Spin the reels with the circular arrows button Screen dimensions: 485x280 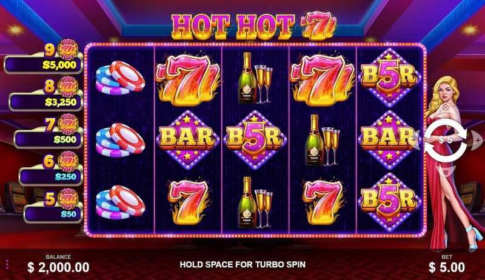click(446, 141)
